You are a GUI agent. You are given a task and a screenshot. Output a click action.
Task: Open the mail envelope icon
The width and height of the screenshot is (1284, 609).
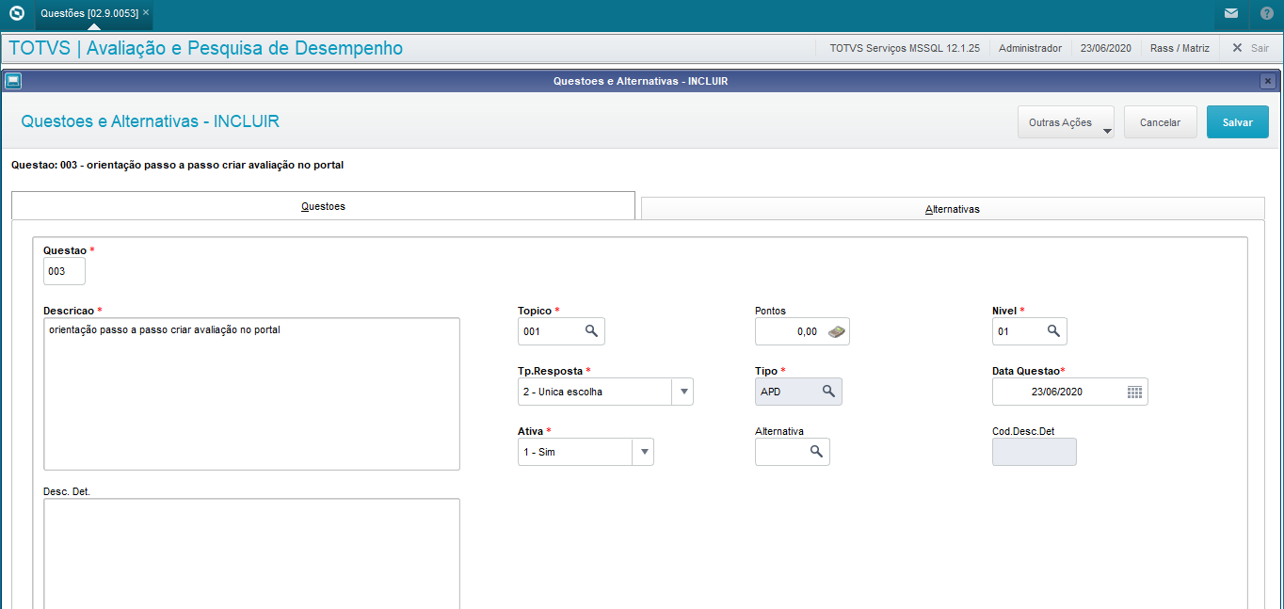[x=1231, y=13]
